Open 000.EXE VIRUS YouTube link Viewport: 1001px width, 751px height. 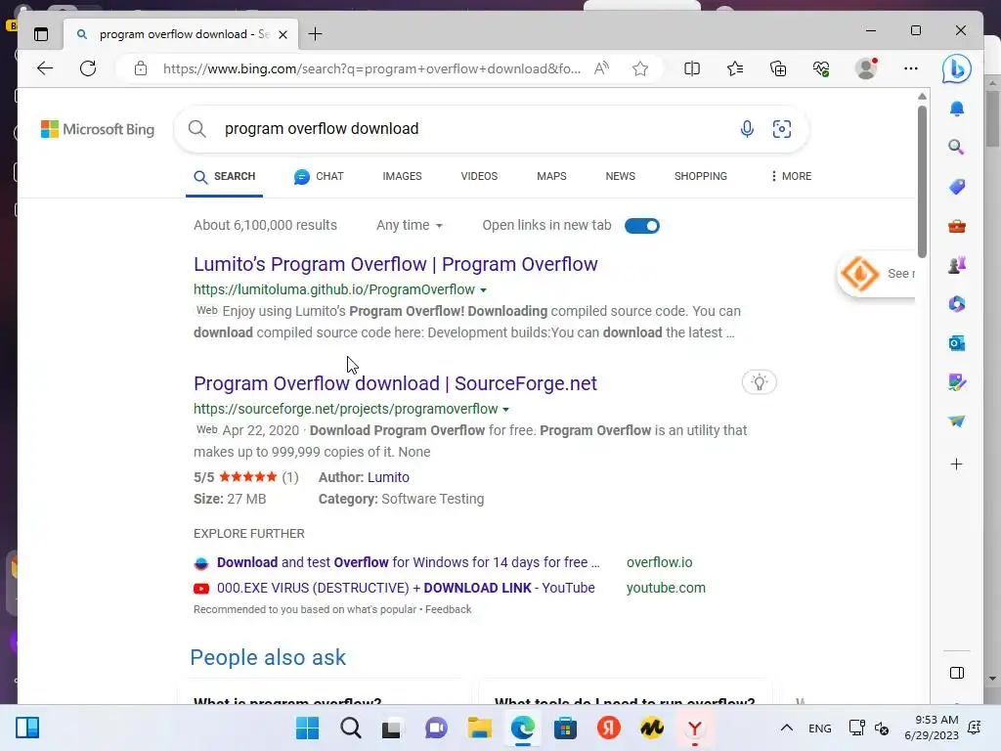(x=406, y=588)
